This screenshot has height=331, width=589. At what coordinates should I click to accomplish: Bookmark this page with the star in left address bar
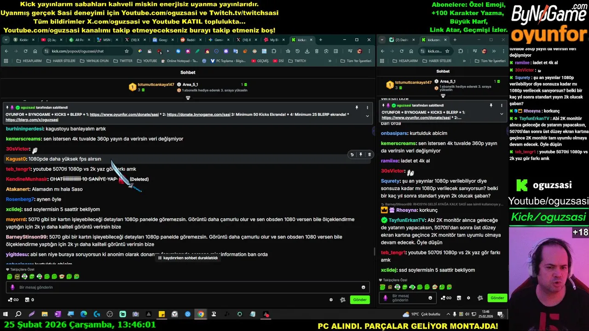pos(127,51)
